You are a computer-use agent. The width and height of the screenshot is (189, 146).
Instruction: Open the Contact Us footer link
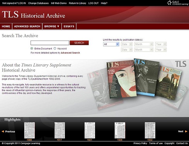click(182, 143)
